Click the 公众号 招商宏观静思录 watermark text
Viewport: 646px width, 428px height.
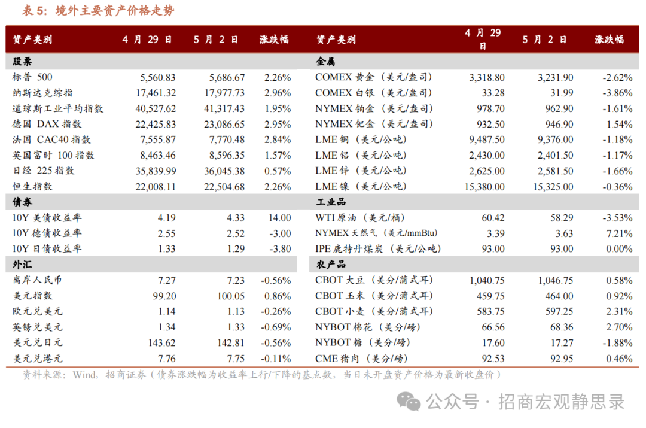pyautogui.click(x=525, y=402)
